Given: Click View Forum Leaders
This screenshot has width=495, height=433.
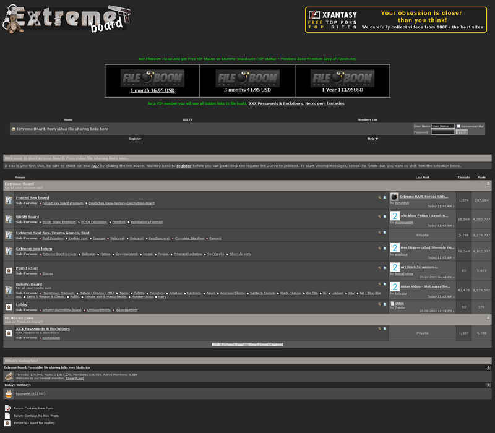Looking at the screenshot, I should (266, 345).
